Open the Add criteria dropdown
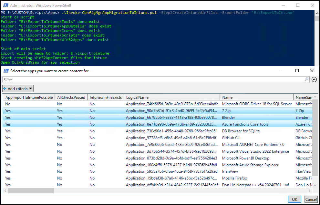Screen dimensions: 320x205 pyautogui.click(x=18, y=88)
